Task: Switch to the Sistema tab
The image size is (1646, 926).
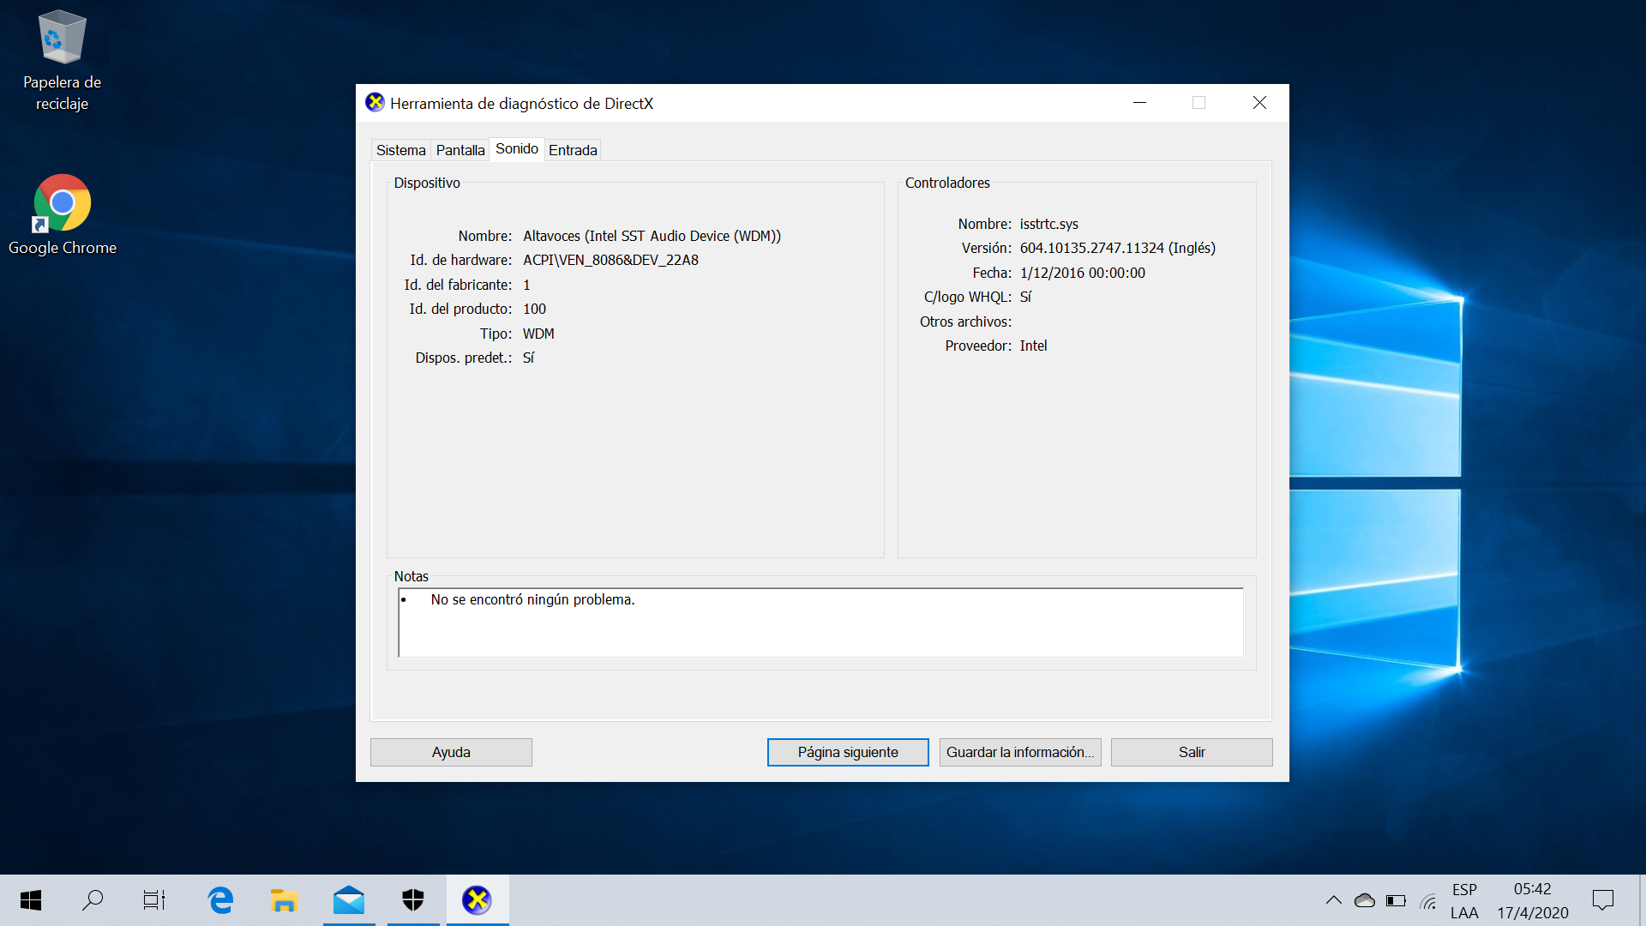Action: coord(400,150)
